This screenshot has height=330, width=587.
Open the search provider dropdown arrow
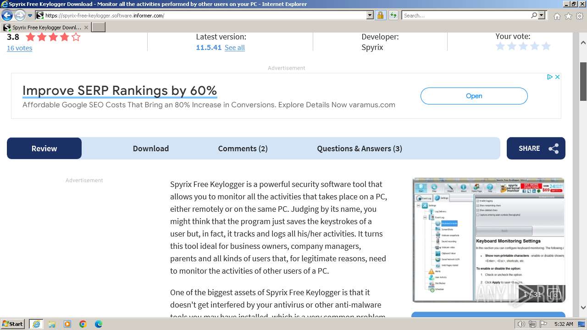click(x=542, y=15)
